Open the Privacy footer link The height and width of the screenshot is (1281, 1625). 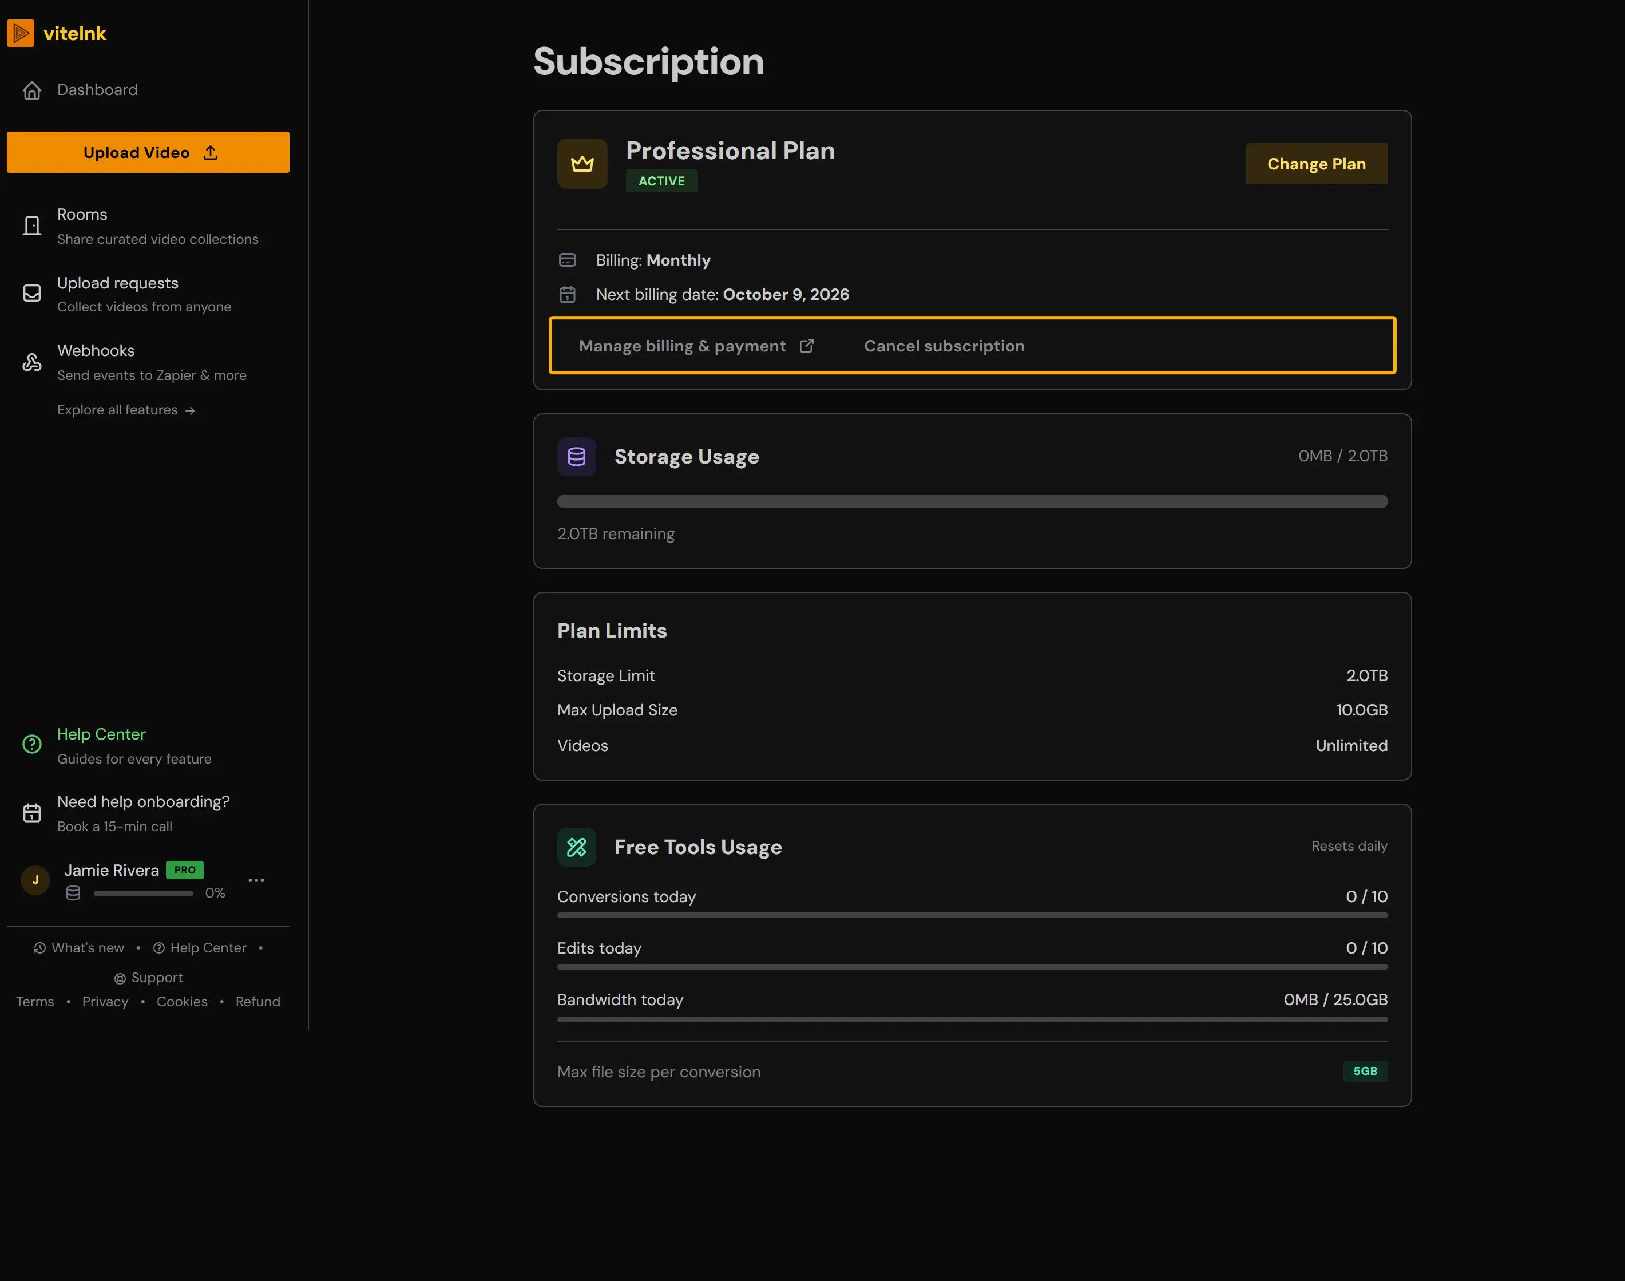click(x=105, y=1002)
